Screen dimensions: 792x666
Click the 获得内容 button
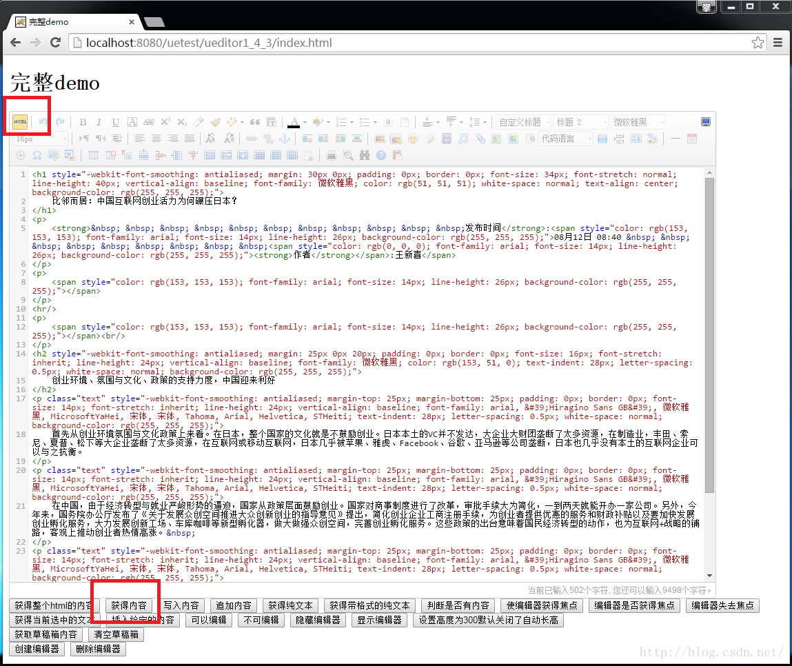click(129, 605)
